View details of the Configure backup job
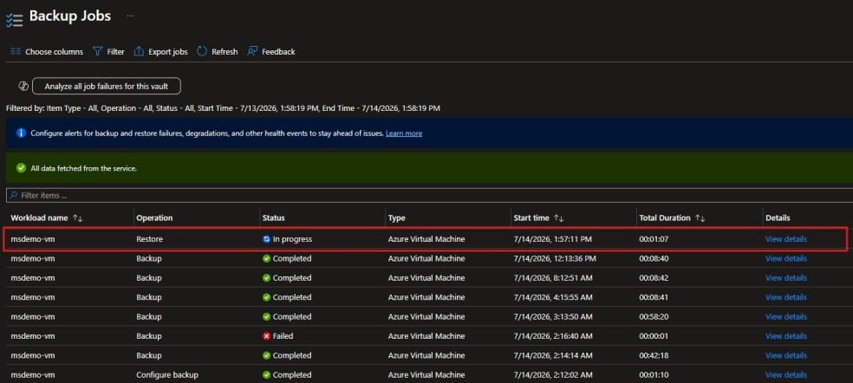Screen dimensions: 853x383 [786, 375]
